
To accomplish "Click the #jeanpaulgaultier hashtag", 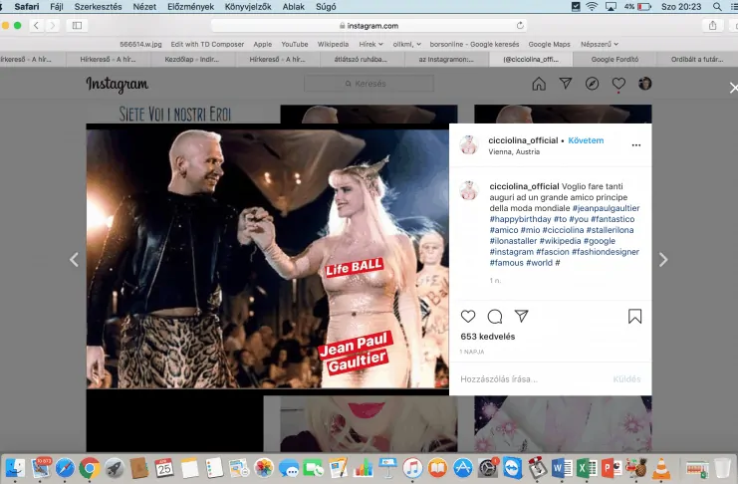I will click(607, 208).
